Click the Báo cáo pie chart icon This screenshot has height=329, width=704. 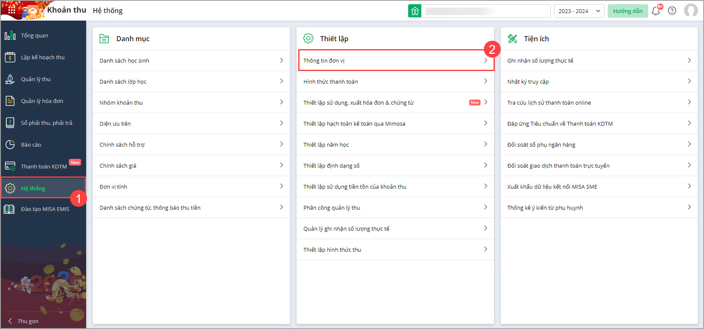(10, 145)
